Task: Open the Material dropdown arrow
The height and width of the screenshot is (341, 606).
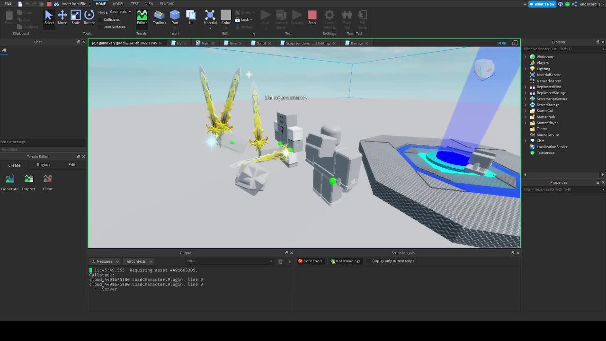Action: pos(210,27)
